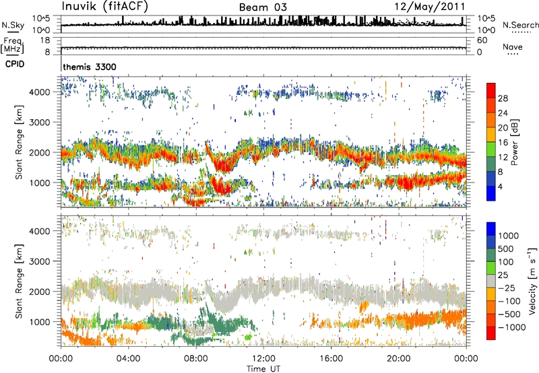Image resolution: width=539 pixels, height=373 pixels.
Task: Select the 'Beam 03' heading
Action: (x=263, y=7)
